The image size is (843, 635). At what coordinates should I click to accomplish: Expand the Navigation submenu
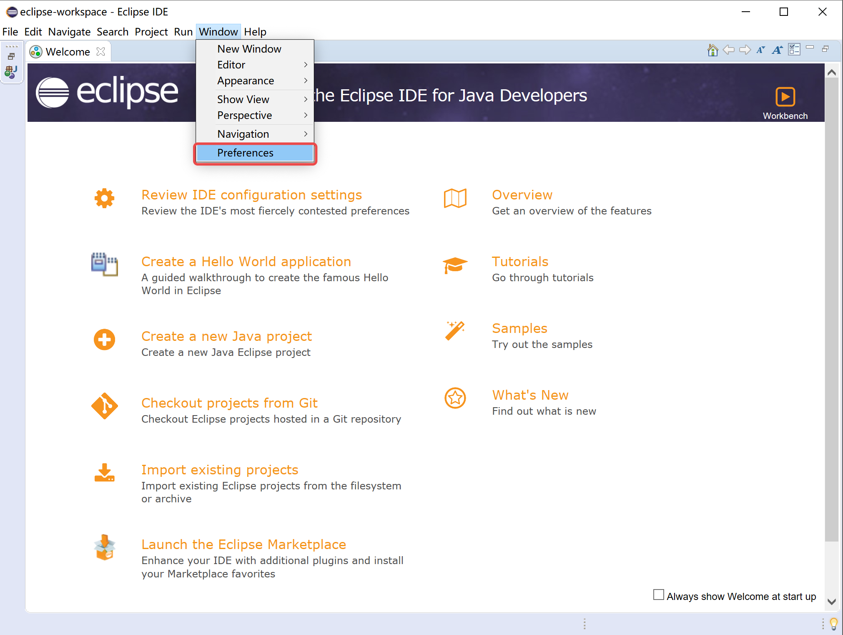pyautogui.click(x=255, y=134)
